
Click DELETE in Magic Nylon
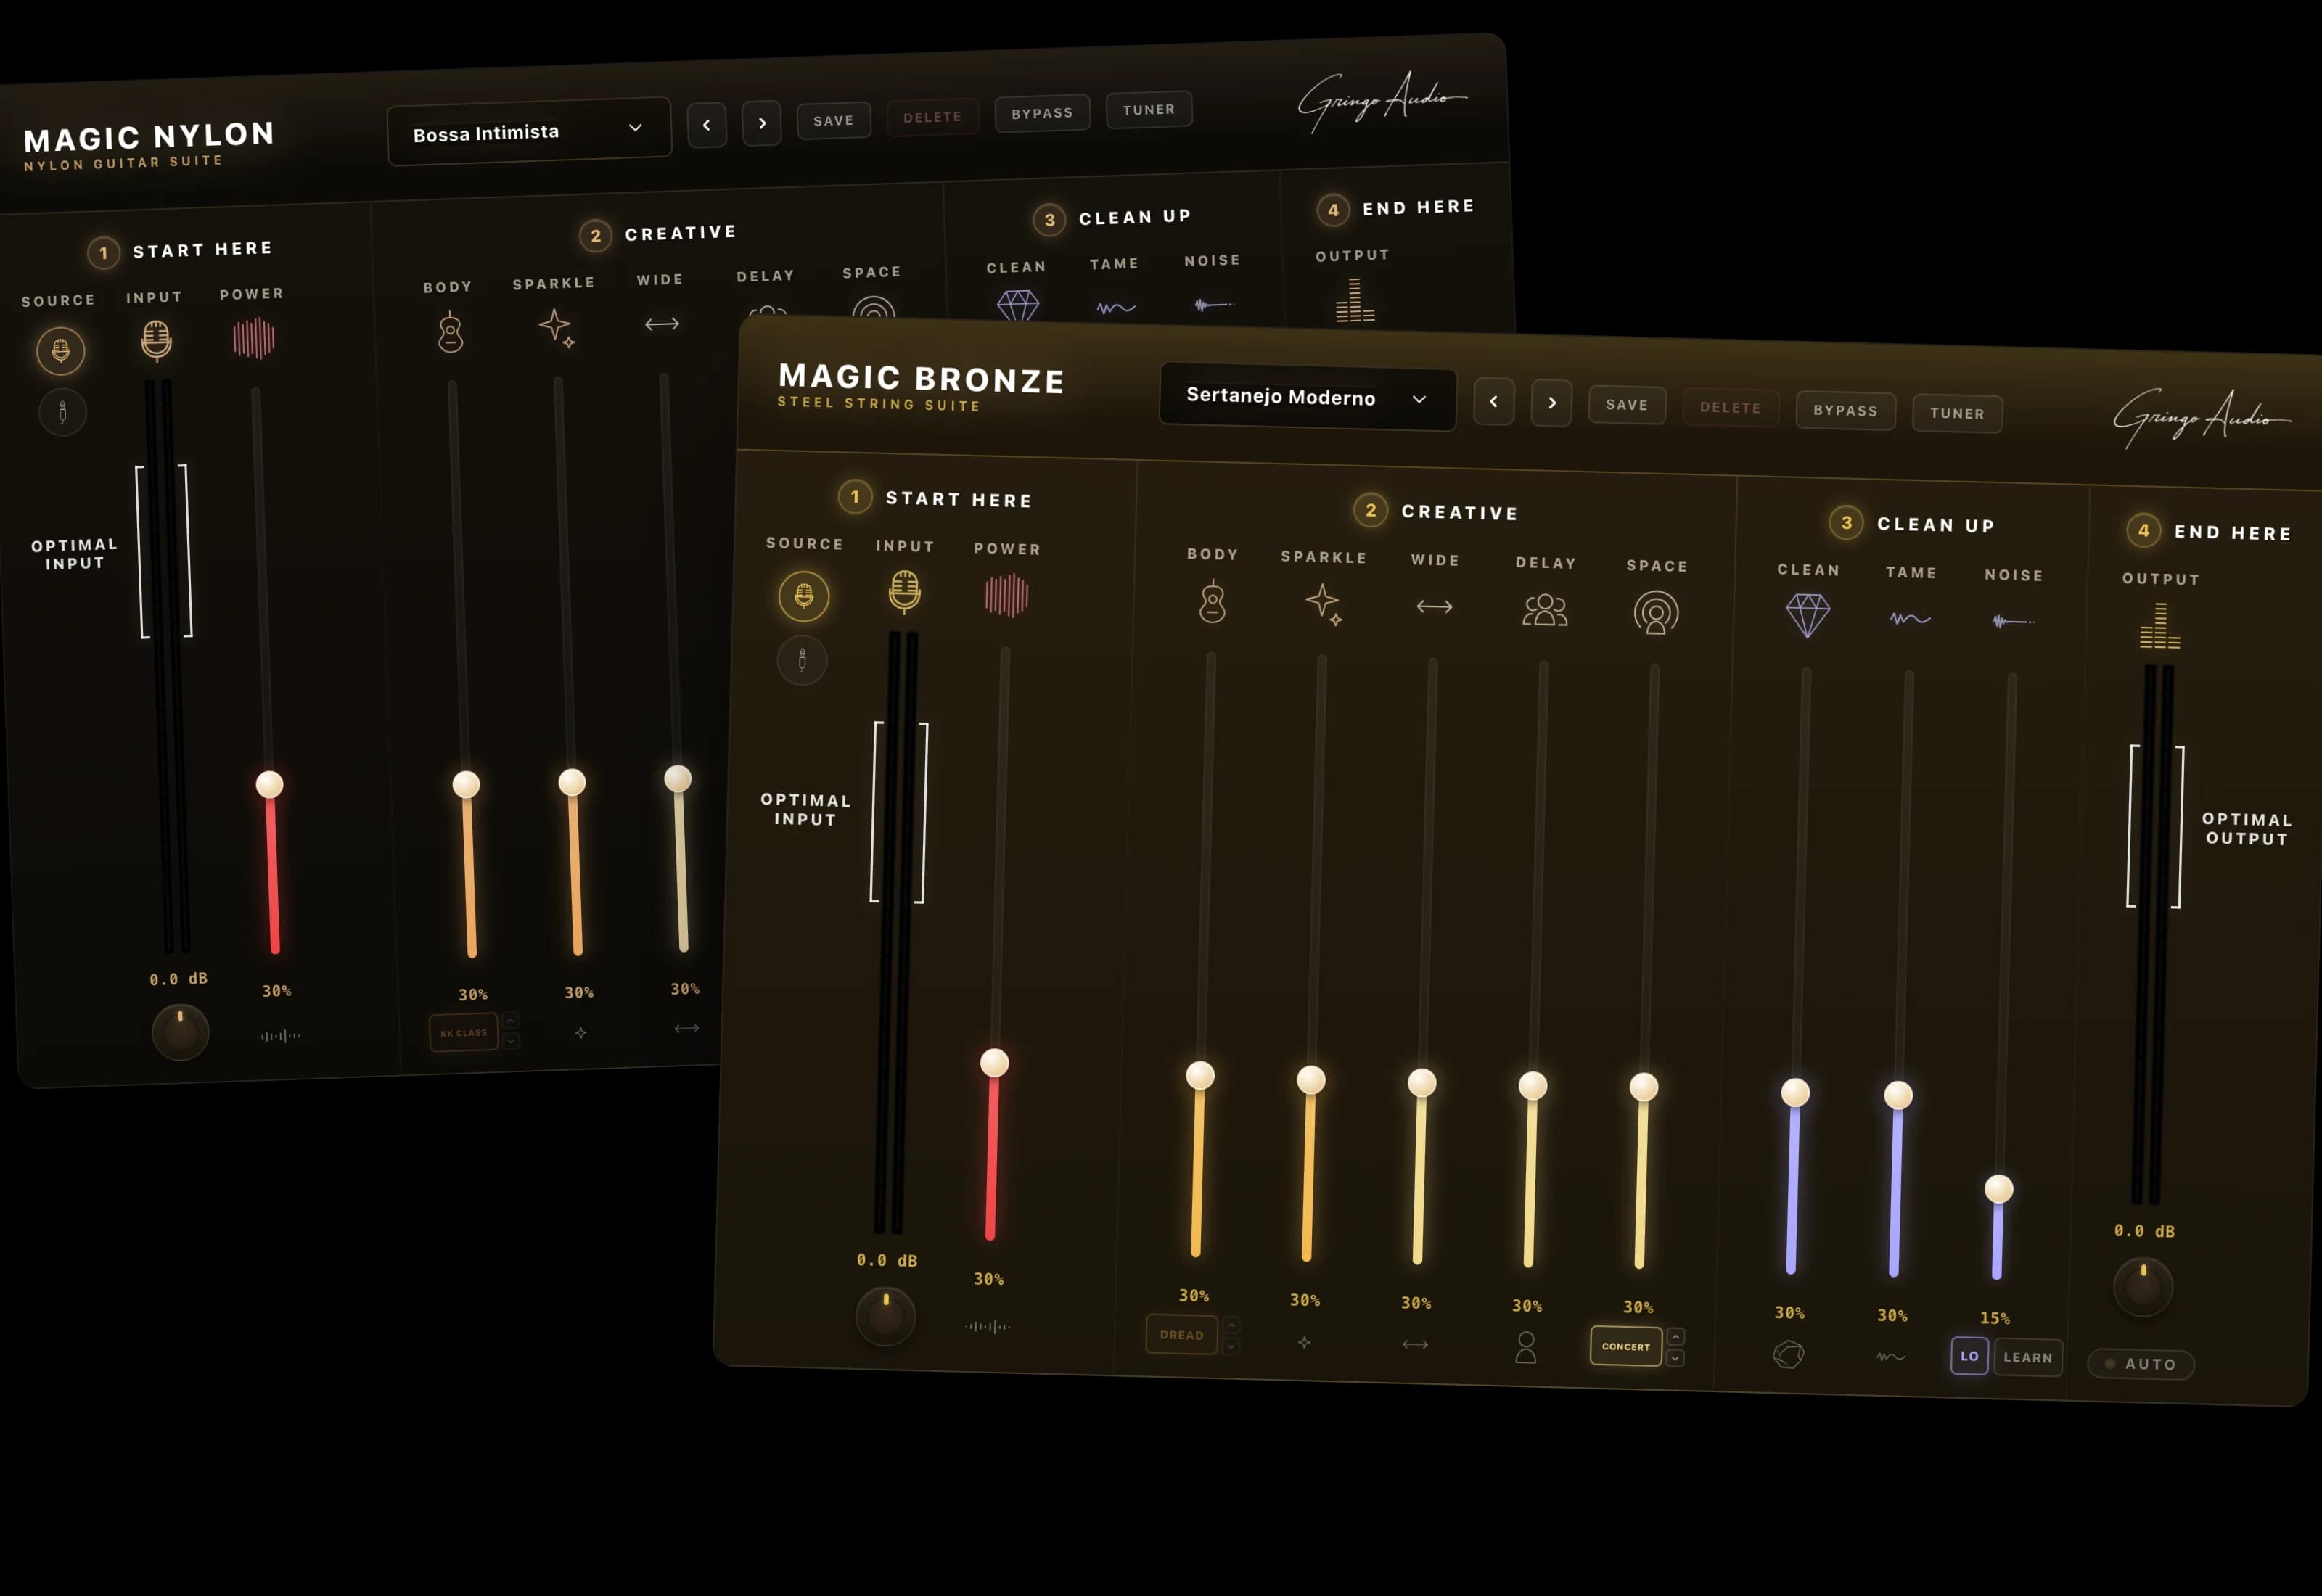(x=933, y=117)
